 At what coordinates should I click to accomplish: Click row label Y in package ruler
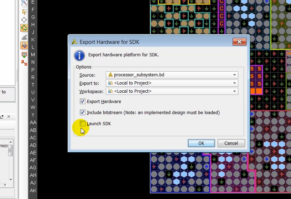tap(33, 115)
